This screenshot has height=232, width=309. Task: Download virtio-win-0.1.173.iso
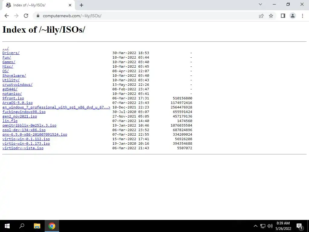pyautogui.click(x=26, y=143)
